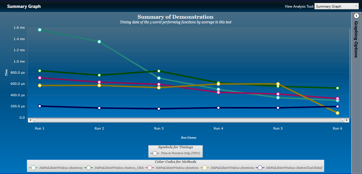362x174 pixels.
Task: Click the Color-Codes for Methods legend header
Action: click(175, 161)
